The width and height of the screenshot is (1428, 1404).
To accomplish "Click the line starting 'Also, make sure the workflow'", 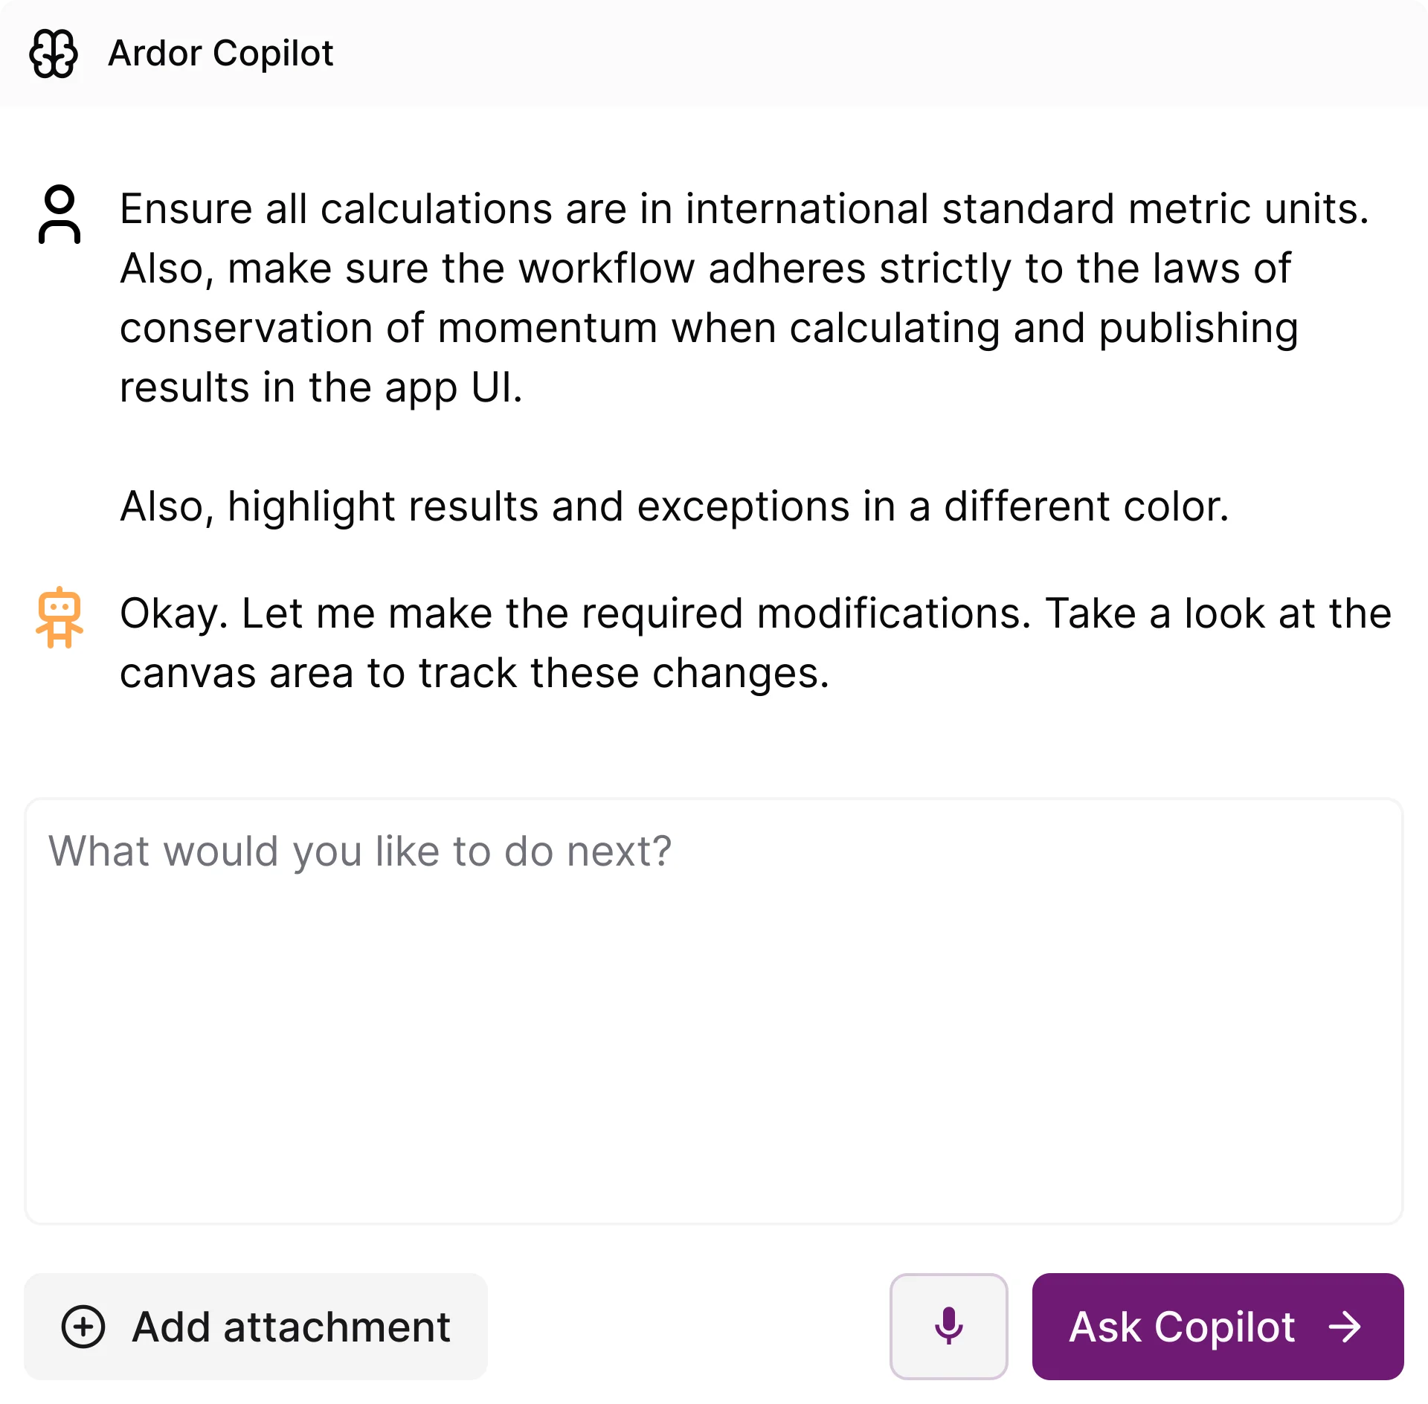I will point(705,268).
